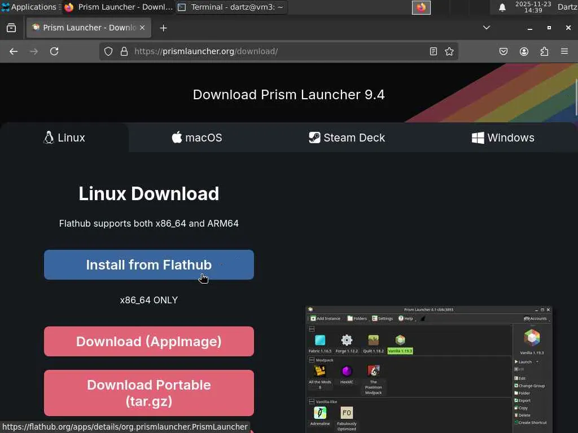Click Install from Flathub button

click(149, 265)
